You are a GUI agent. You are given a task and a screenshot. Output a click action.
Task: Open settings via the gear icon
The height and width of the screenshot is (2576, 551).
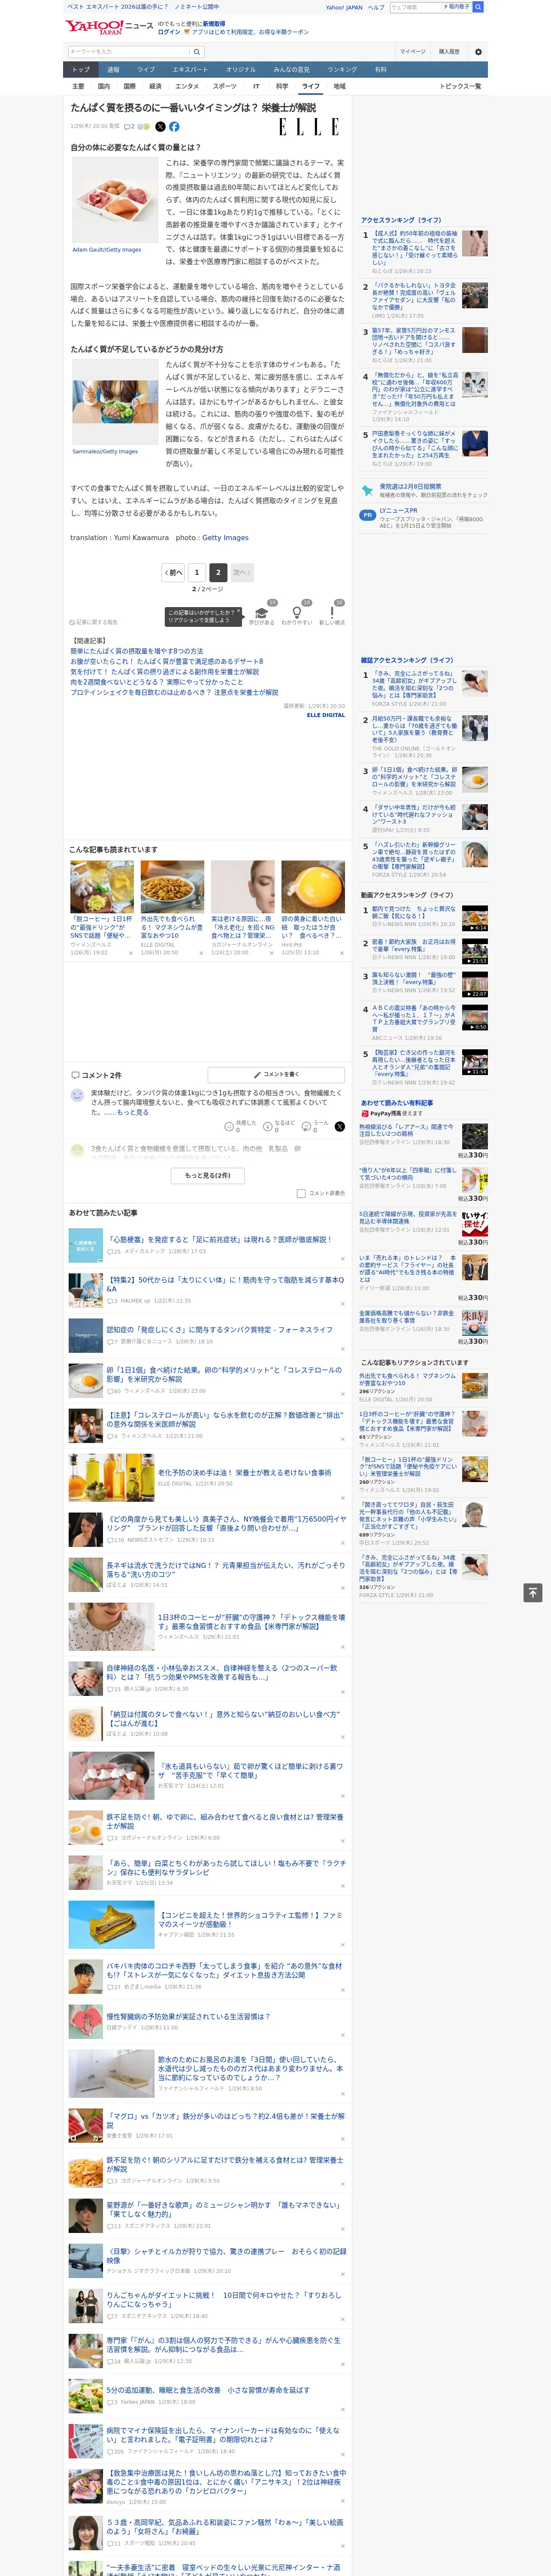click(478, 52)
